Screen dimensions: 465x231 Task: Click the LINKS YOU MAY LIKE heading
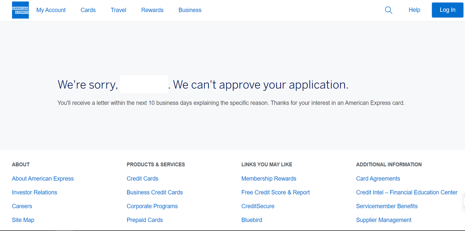267,164
